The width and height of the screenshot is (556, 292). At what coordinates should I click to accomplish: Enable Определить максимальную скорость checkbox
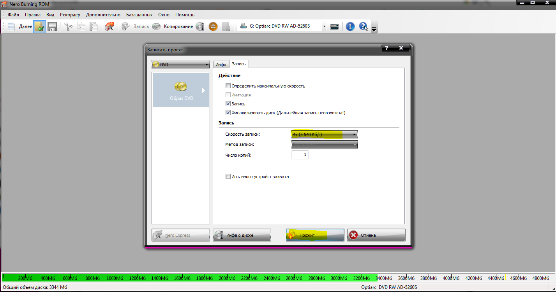228,86
